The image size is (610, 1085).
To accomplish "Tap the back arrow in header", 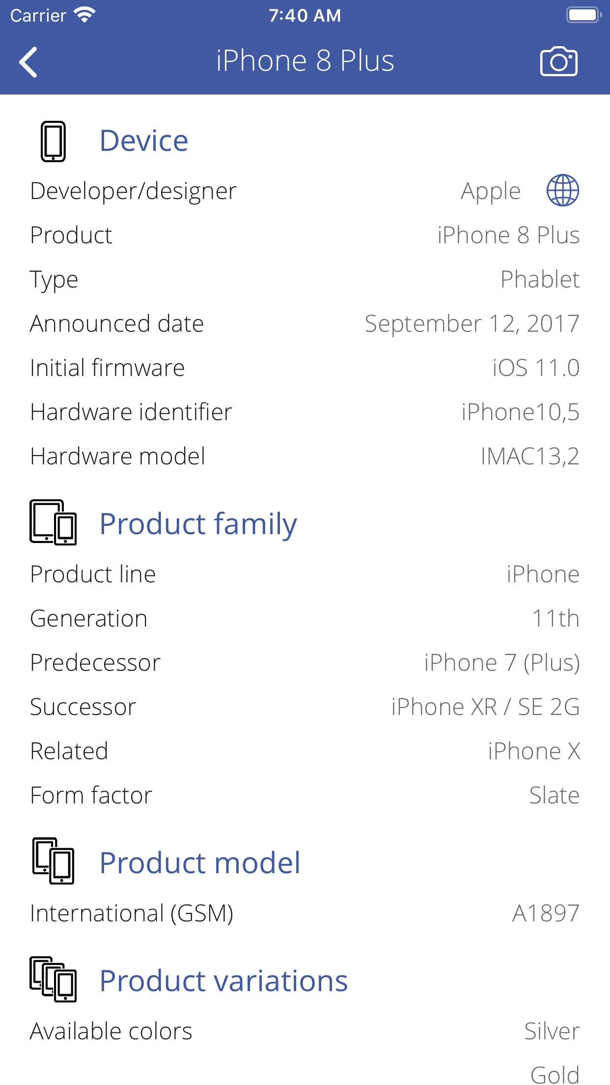I will click(28, 62).
